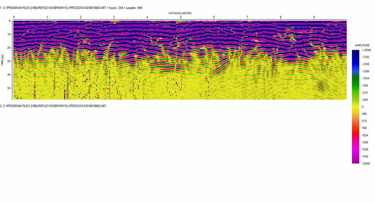Viewport: 375px width, 203px height.
Task: Pick yellow band in amplitude color bar
Action: click(355, 106)
